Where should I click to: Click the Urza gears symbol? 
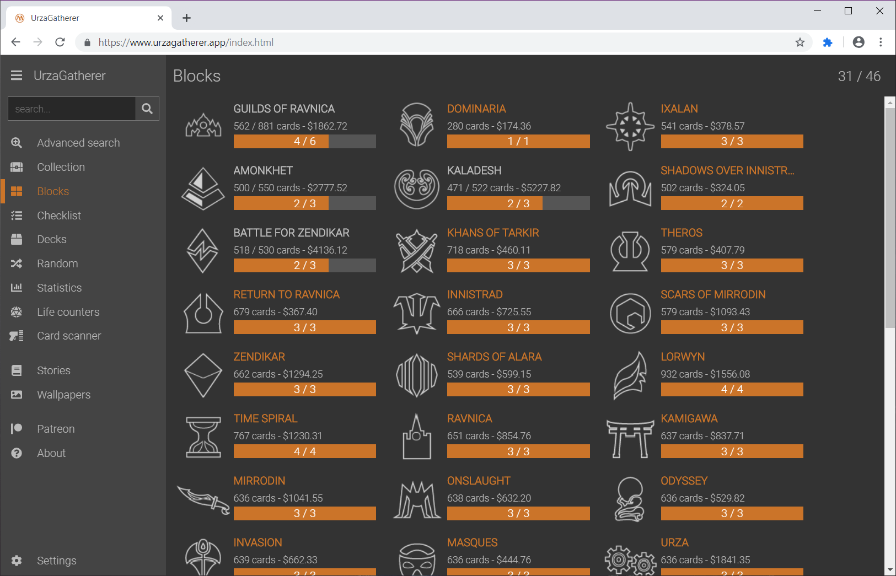point(630,560)
